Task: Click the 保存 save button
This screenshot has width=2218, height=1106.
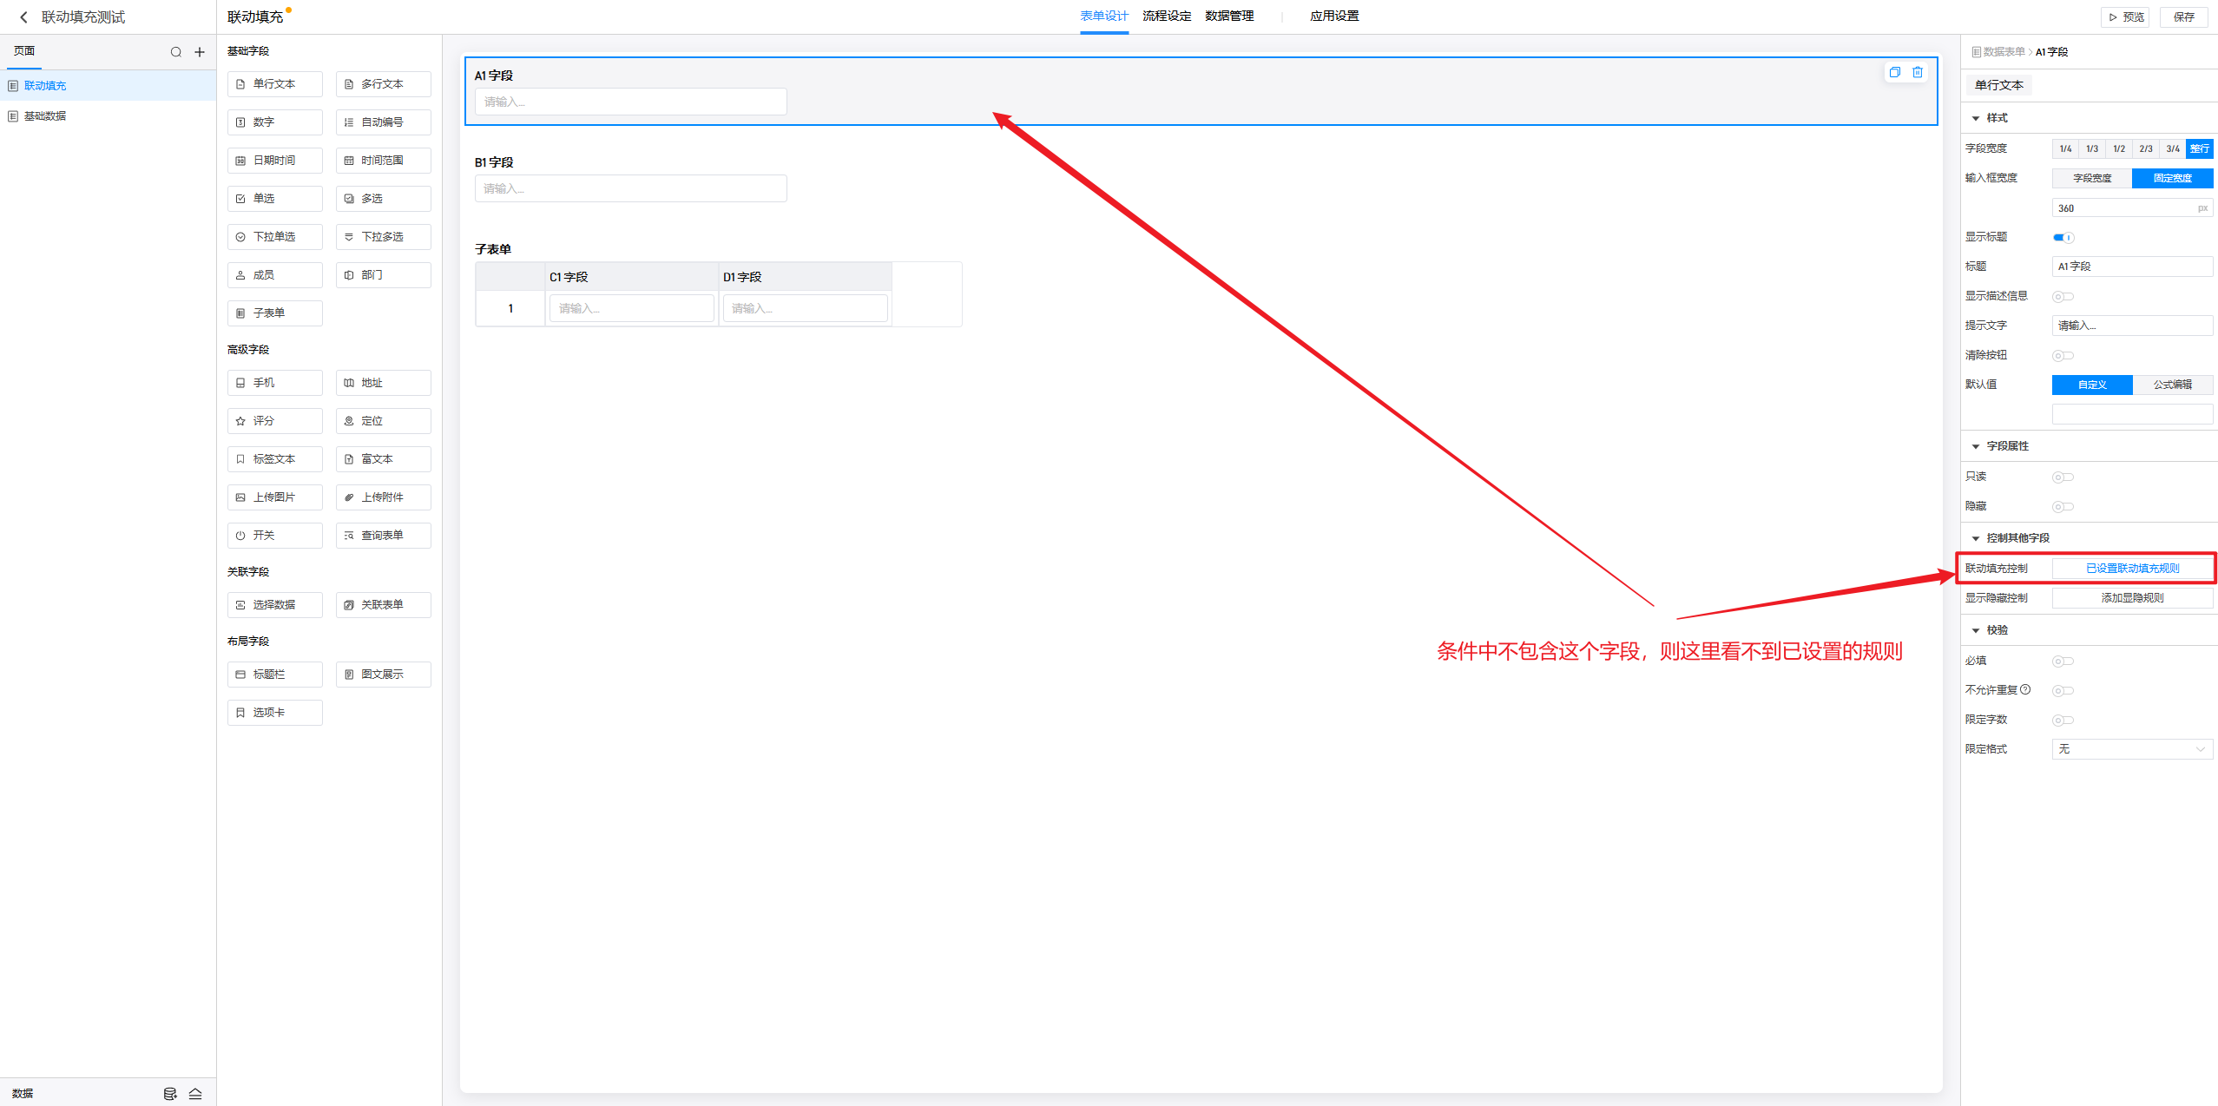Action: [2183, 17]
